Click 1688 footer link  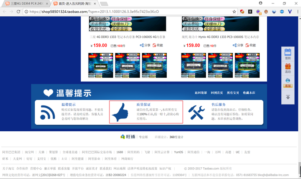120,152
